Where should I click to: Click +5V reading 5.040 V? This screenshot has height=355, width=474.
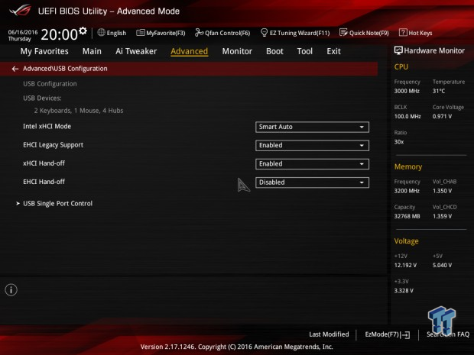[x=442, y=265]
